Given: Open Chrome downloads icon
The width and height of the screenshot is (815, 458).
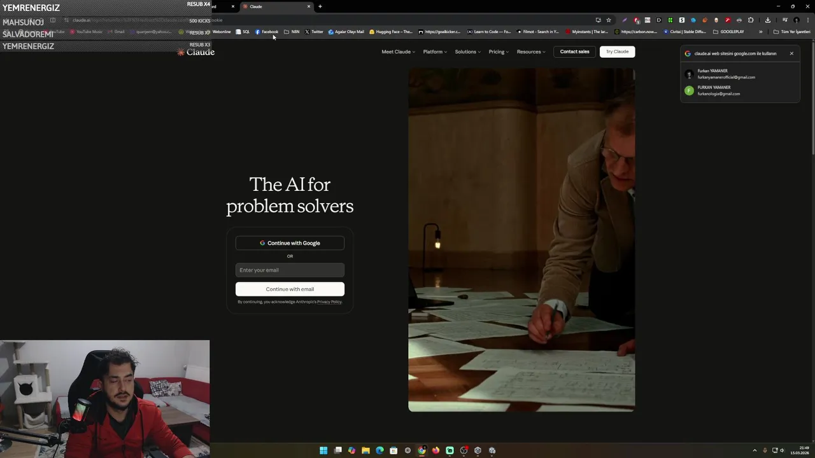Looking at the screenshot, I should (768, 20).
